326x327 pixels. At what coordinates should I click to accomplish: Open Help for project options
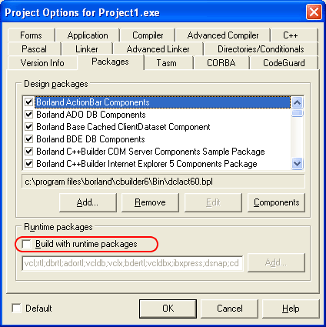tap(291, 309)
